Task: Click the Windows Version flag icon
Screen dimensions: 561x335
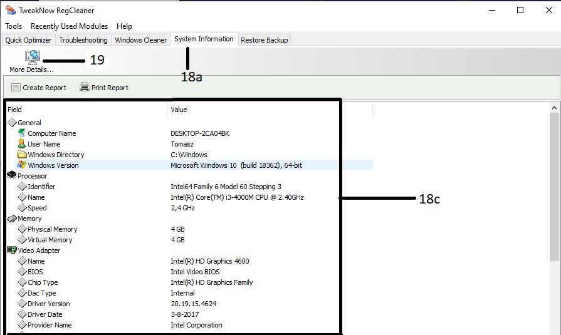Action: (x=22, y=165)
